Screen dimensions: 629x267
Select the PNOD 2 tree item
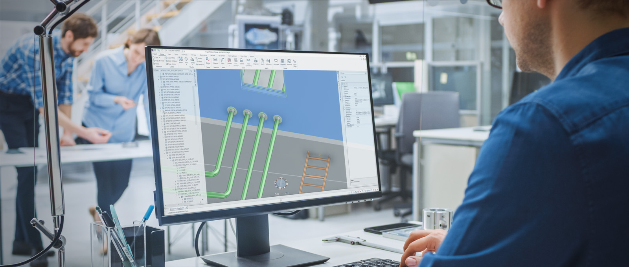pos(183,173)
